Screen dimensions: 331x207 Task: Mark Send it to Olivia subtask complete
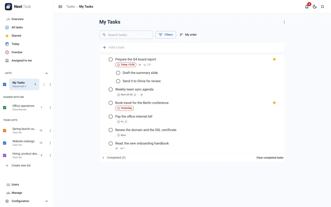coord(118,81)
